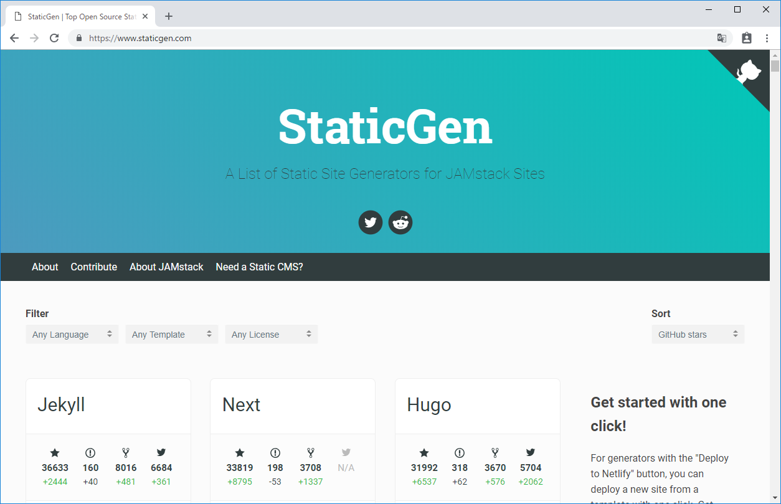This screenshot has width=781, height=504.
Task: Click the StaticGen main heading
Action: 386,126
